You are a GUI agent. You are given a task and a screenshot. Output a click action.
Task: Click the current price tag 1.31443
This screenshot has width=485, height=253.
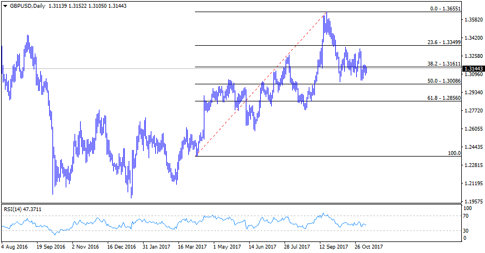point(474,68)
